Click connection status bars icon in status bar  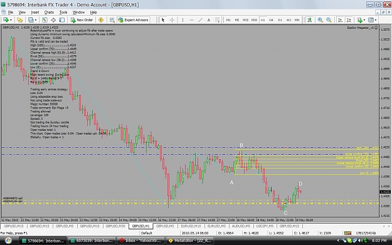coord(347,233)
